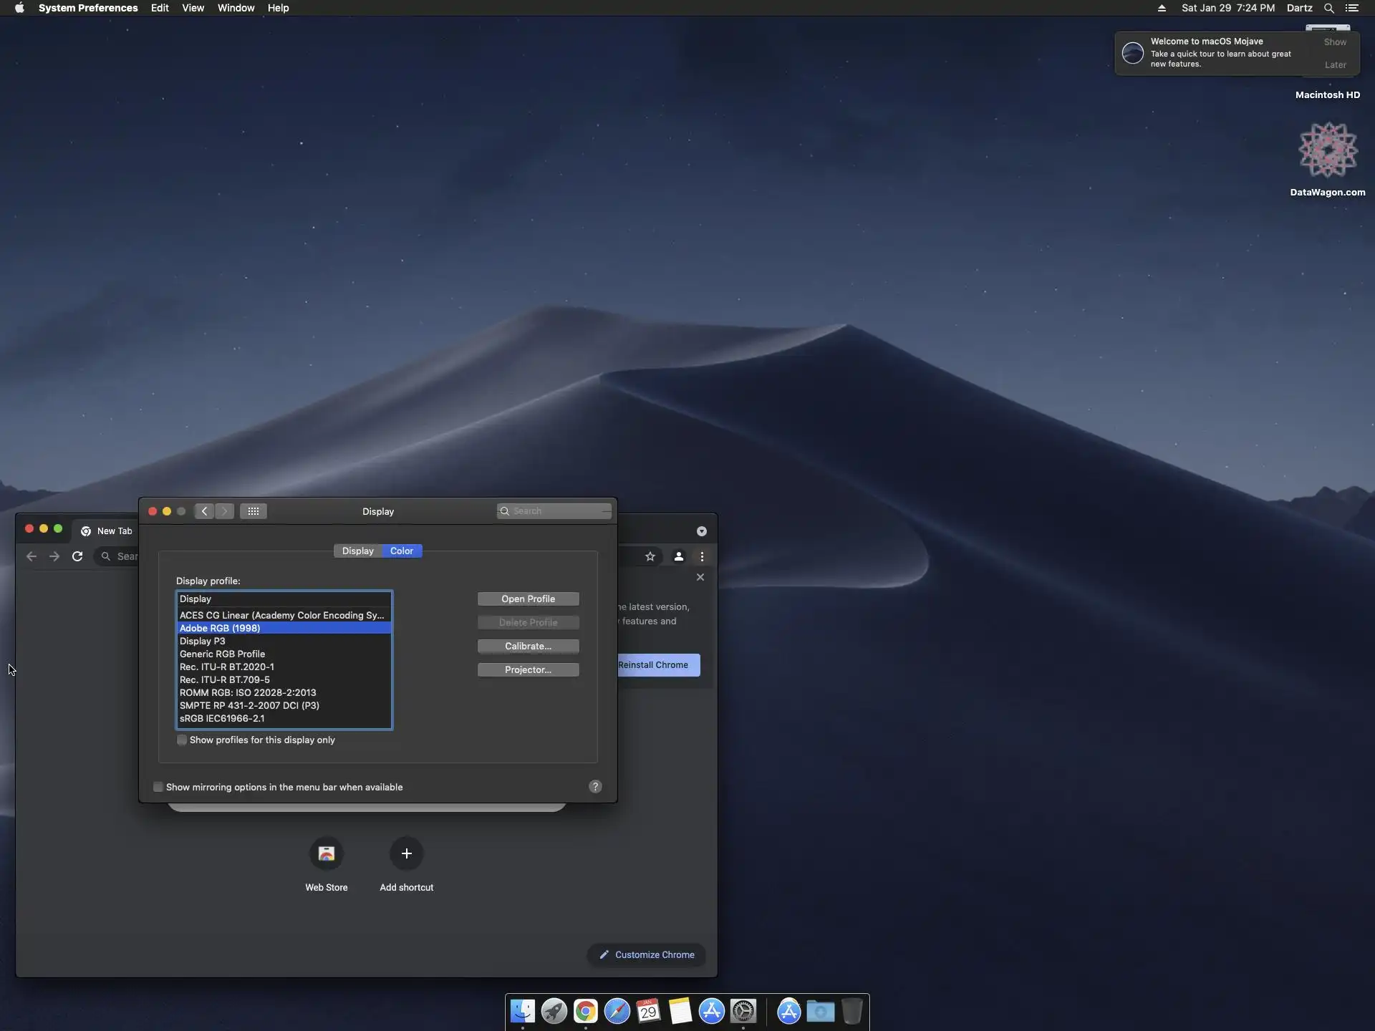Viewport: 1375px width, 1031px height.
Task: Open Chrome tab search dropdown arrow
Action: tap(702, 531)
